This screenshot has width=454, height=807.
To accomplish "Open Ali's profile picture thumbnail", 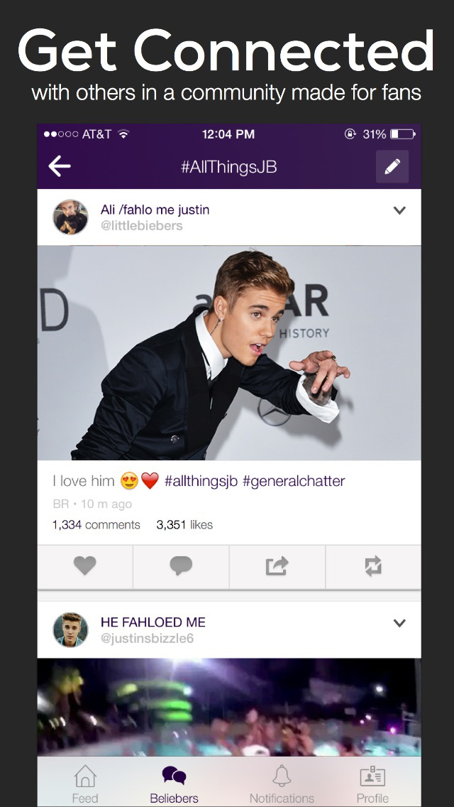I will (69, 217).
